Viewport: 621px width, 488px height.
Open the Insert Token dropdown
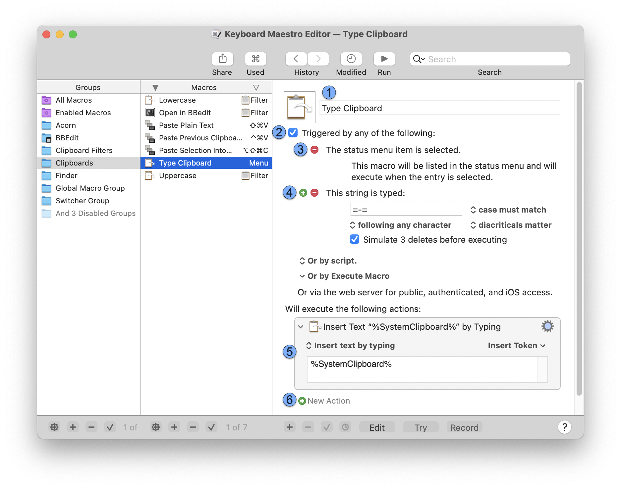click(x=516, y=346)
